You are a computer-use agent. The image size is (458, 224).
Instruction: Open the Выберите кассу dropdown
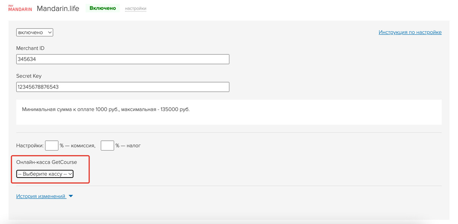(45, 174)
